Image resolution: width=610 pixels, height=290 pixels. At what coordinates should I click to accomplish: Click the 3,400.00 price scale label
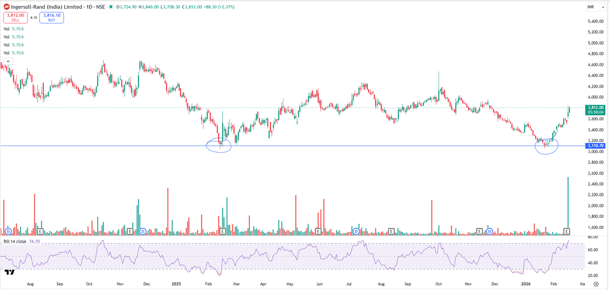coord(595,130)
